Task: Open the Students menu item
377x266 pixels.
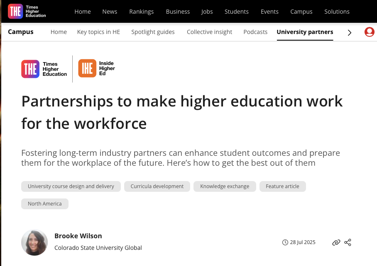Action: (x=237, y=12)
